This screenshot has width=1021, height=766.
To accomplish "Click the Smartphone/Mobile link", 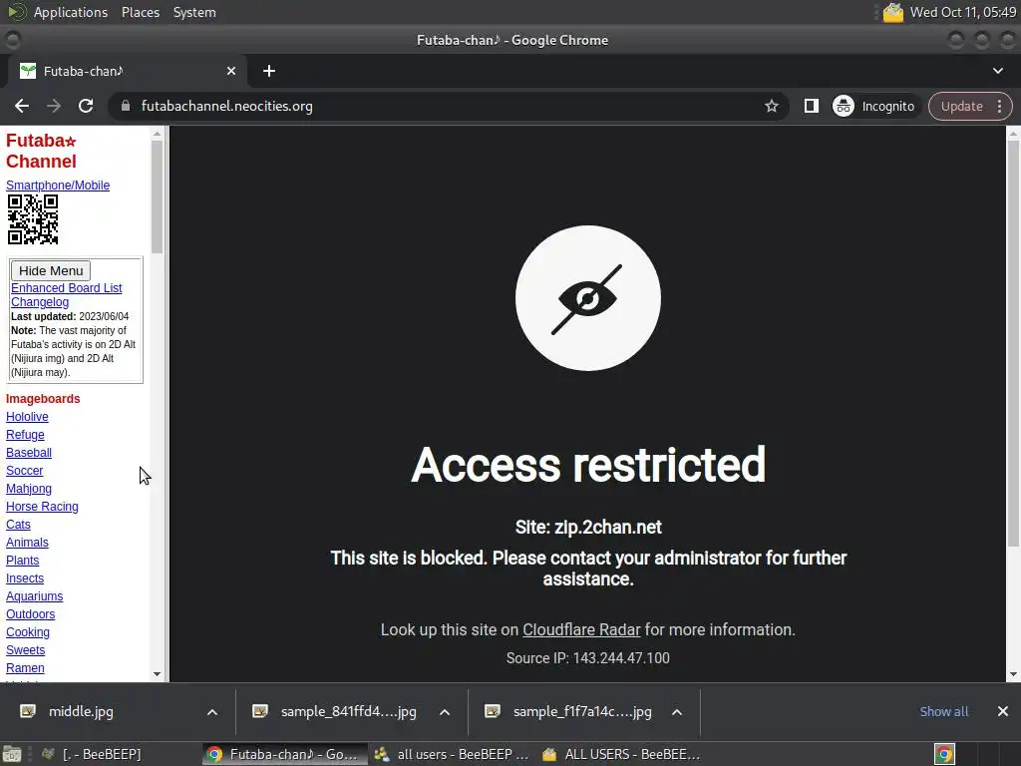I will 58,186.
